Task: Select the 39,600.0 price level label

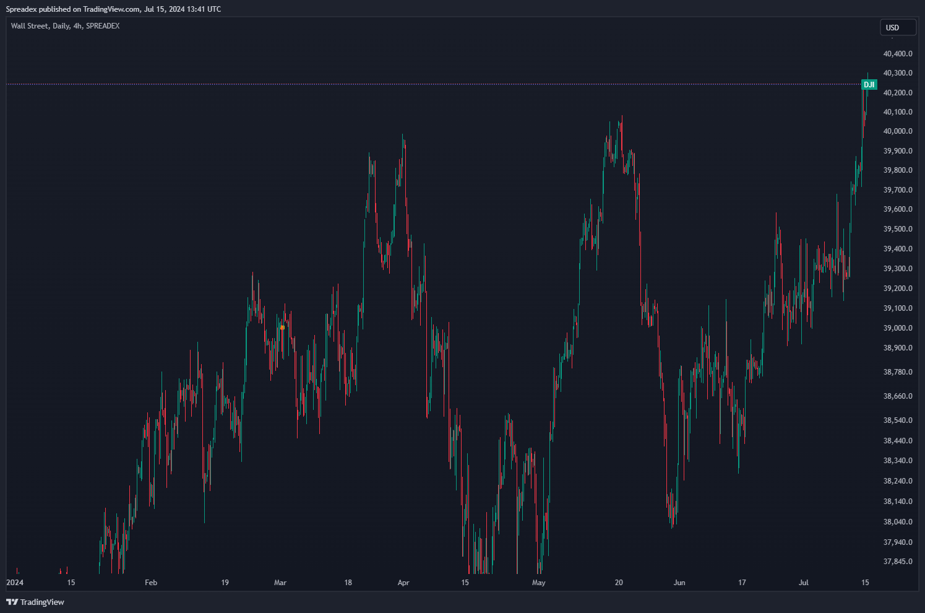Action: point(898,209)
